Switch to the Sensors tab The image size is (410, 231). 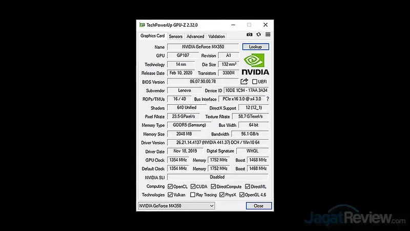pyautogui.click(x=176, y=36)
